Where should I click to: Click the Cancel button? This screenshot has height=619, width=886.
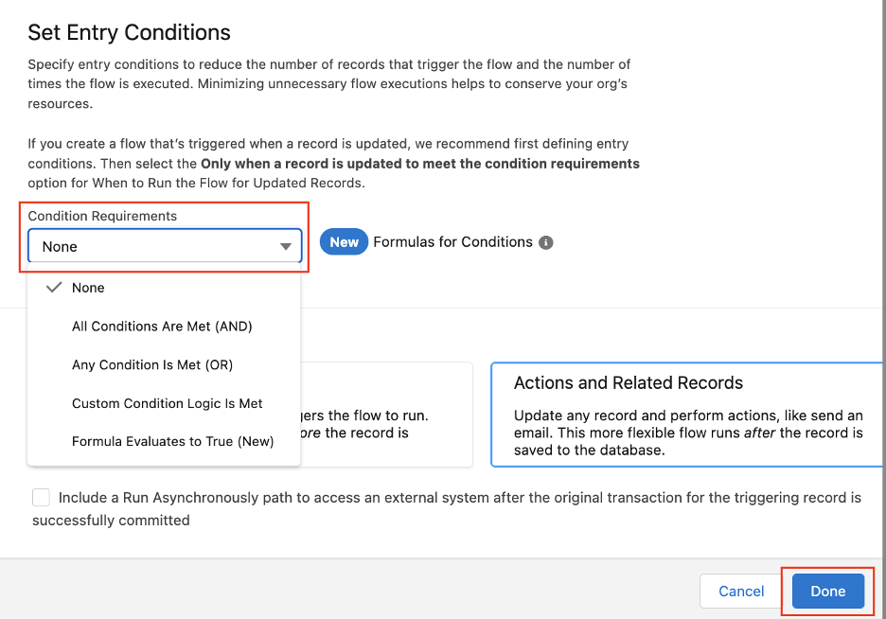point(741,591)
